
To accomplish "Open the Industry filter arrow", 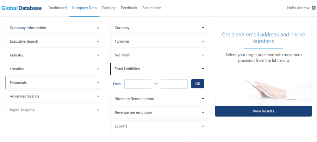I will coord(98,55).
